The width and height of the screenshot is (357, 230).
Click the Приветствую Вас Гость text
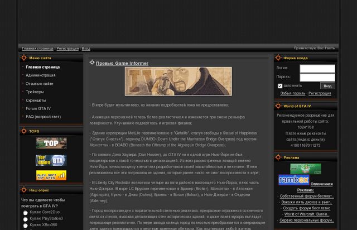click(314, 48)
